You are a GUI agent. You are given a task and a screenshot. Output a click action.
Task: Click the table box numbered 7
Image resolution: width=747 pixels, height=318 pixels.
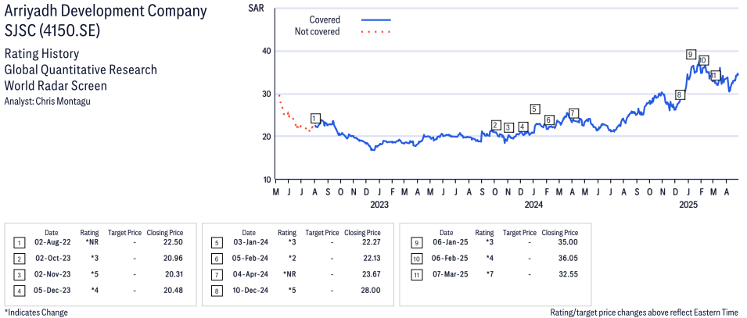(217, 275)
